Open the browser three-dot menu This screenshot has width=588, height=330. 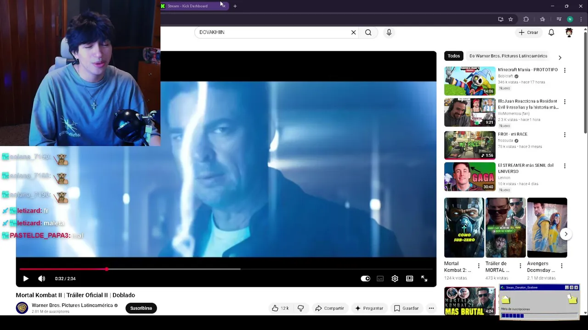(581, 19)
